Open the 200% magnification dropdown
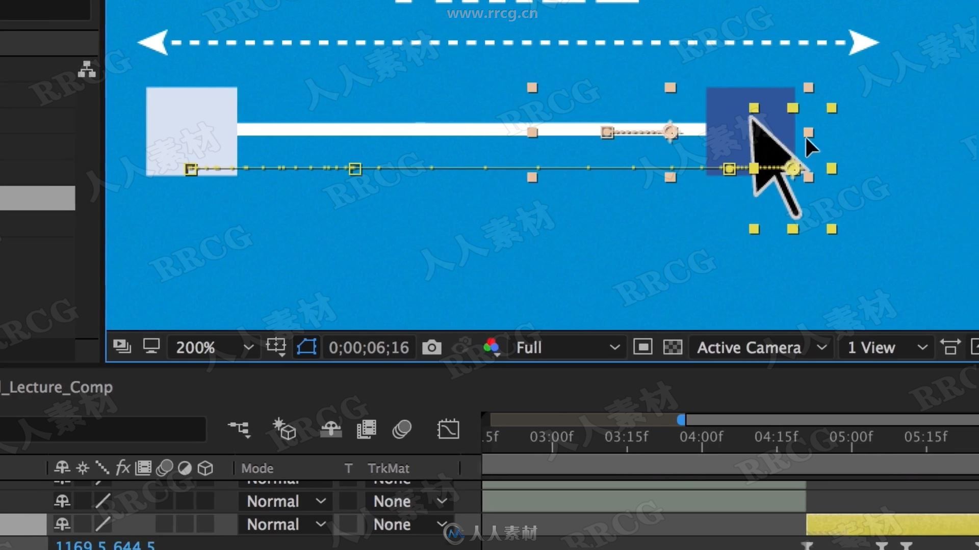Screen dimensions: 979x550 [214, 347]
